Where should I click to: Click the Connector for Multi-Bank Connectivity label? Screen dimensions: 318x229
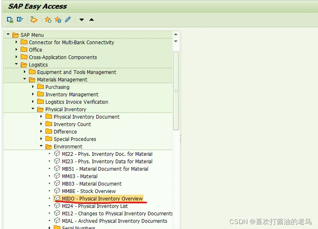[72, 42]
